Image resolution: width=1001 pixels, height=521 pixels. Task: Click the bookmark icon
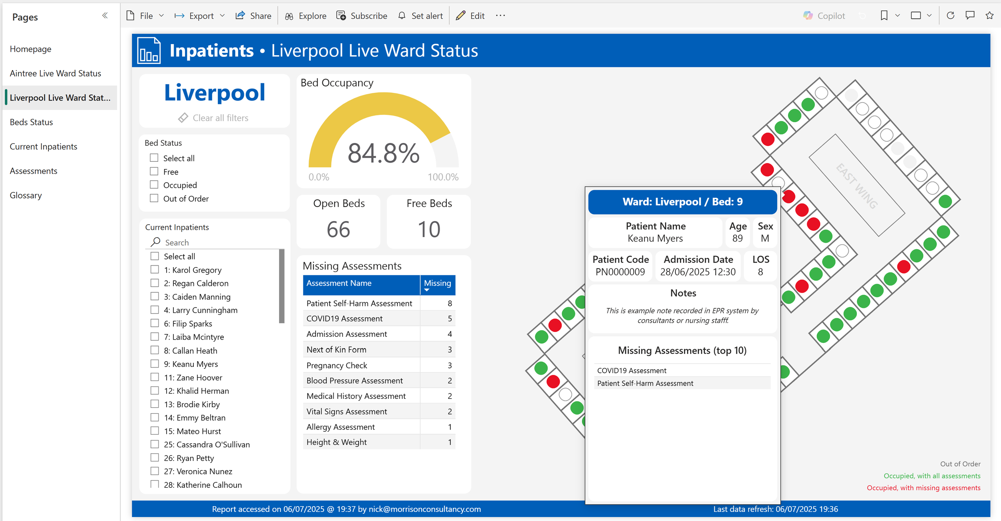click(884, 16)
